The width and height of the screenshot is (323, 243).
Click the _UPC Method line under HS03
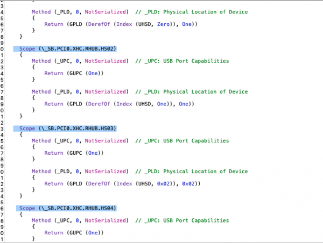[130, 141]
